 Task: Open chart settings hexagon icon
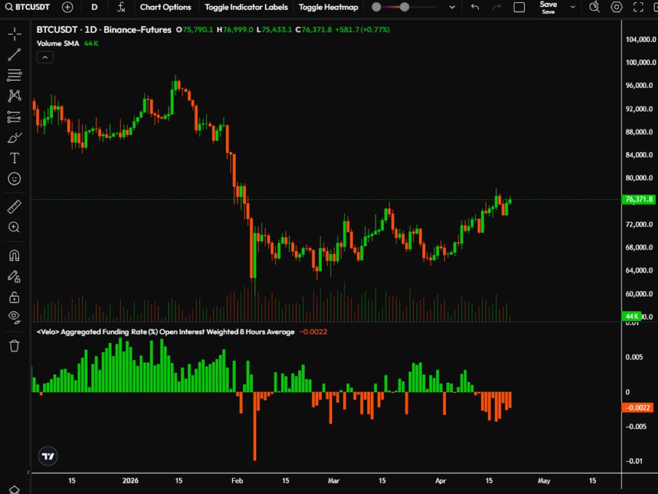coord(617,7)
